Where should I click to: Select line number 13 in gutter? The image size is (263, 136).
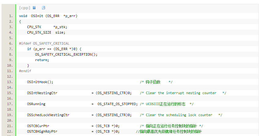pos(10,82)
